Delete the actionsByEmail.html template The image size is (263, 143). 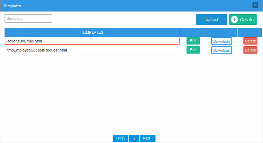point(250,41)
